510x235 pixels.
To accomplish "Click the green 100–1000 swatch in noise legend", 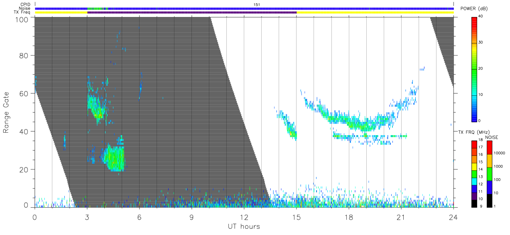I will click(489, 174).
